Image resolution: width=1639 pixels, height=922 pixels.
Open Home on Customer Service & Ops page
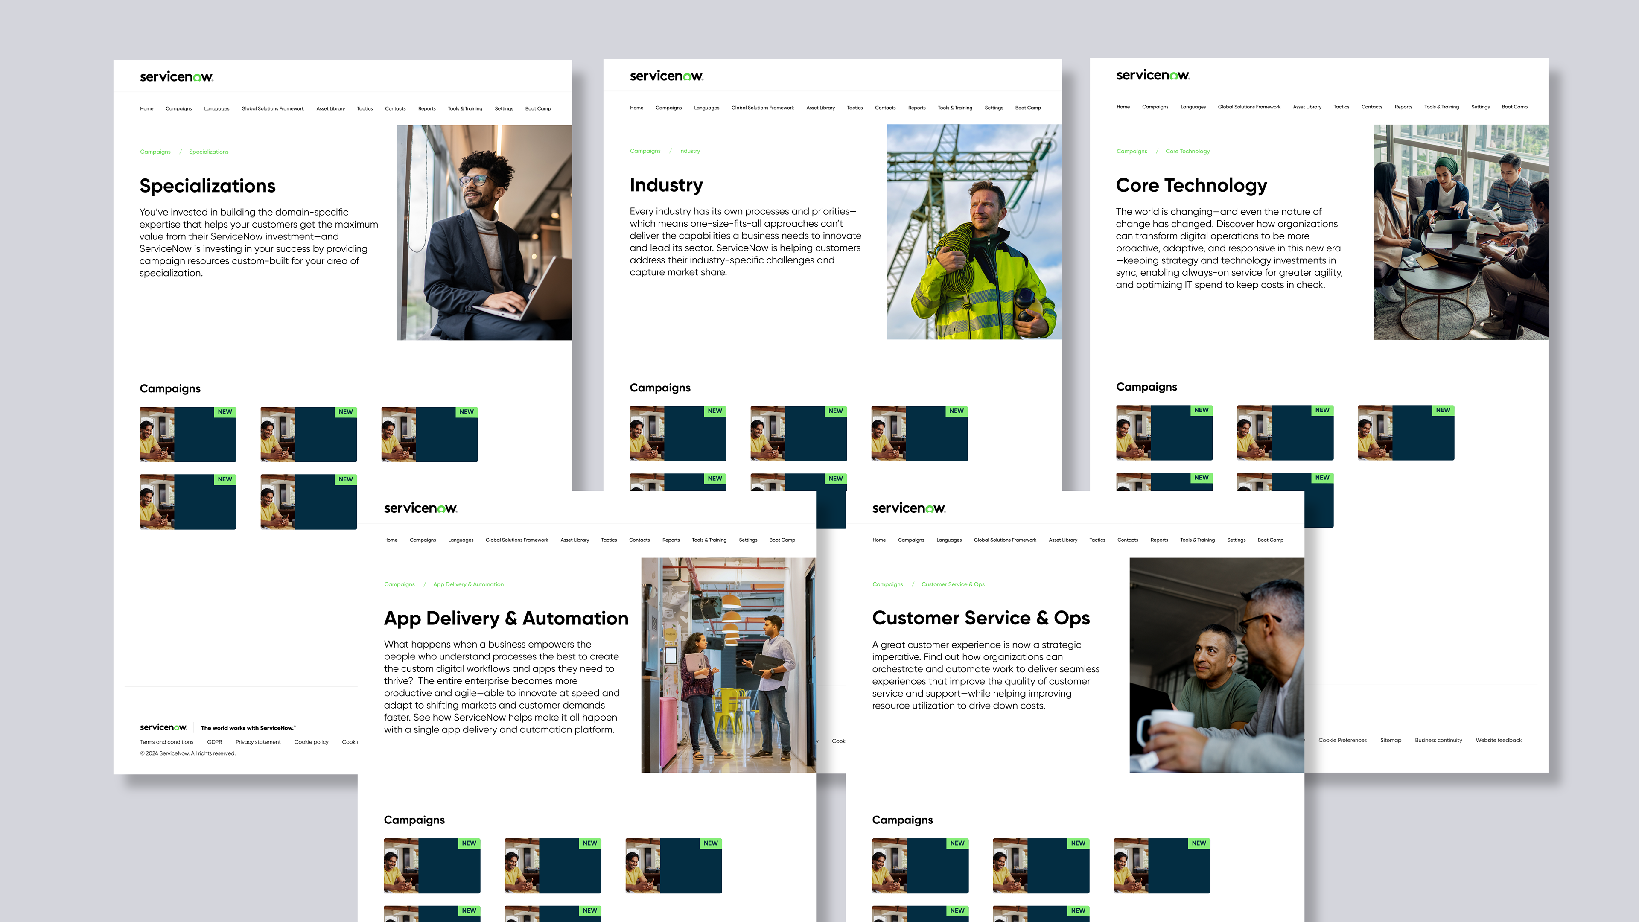pyautogui.click(x=879, y=540)
